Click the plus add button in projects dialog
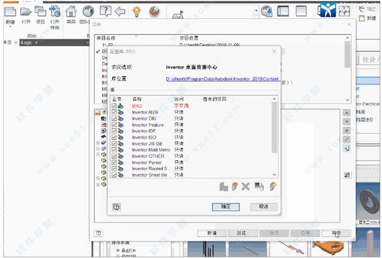Viewport: 382px width, 258px height. pyautogui.click(x=347, y=130)
